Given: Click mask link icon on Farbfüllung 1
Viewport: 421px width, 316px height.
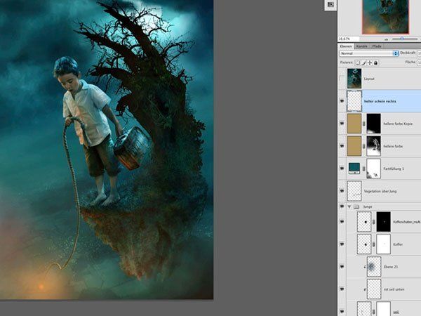Looking at the screenshot, I should point(363,169).
